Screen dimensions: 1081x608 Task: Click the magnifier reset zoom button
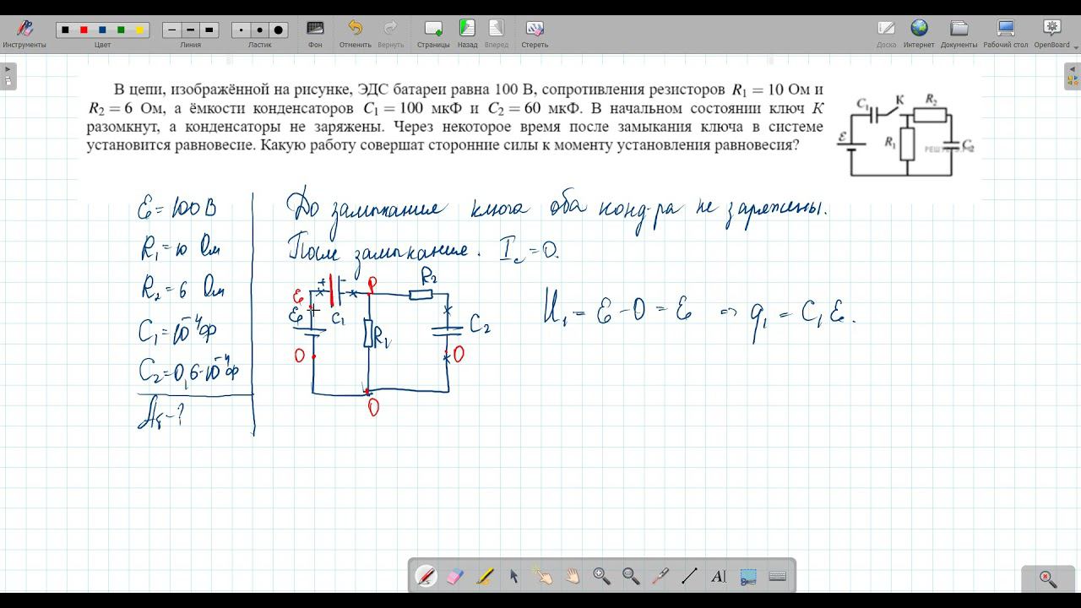tap(1048, 578)
